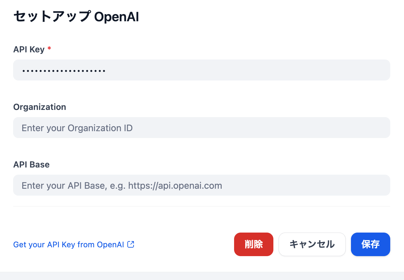Image resolution: width=404 pixels, height=280 pixels.
Task: Click the API Base field label
Action: (31, 165)
